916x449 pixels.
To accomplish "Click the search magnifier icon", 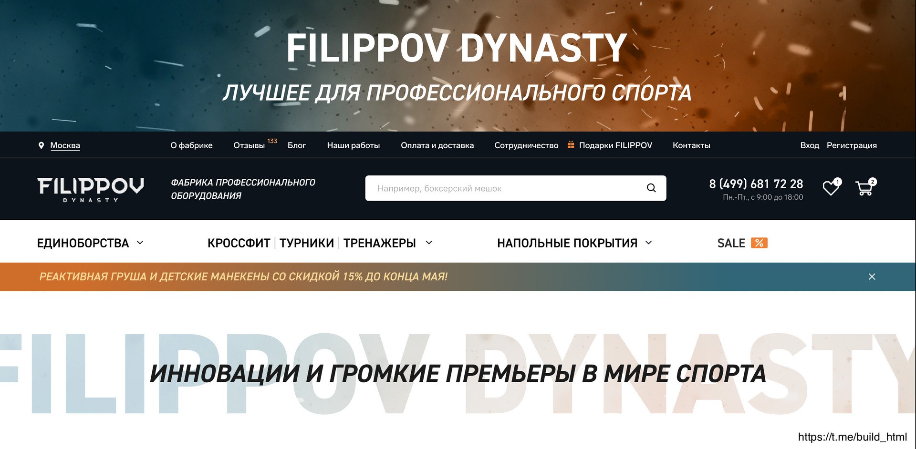I will point(651,188).
